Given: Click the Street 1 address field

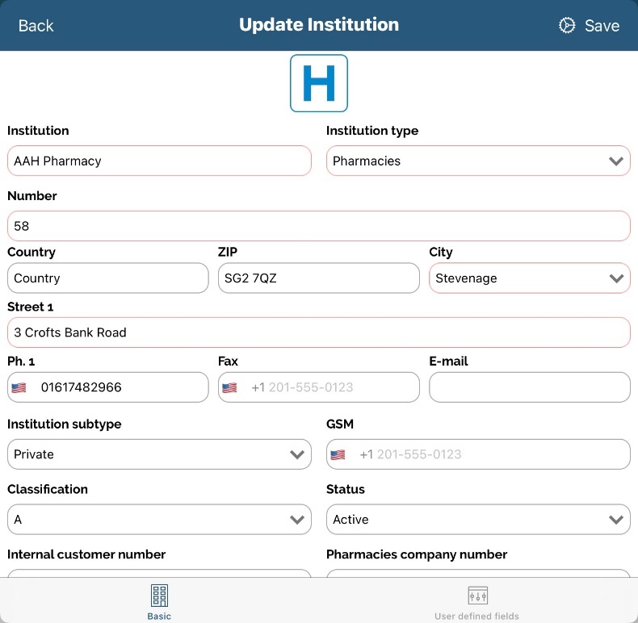Looking at the screenshot, I should coord(318,332).
